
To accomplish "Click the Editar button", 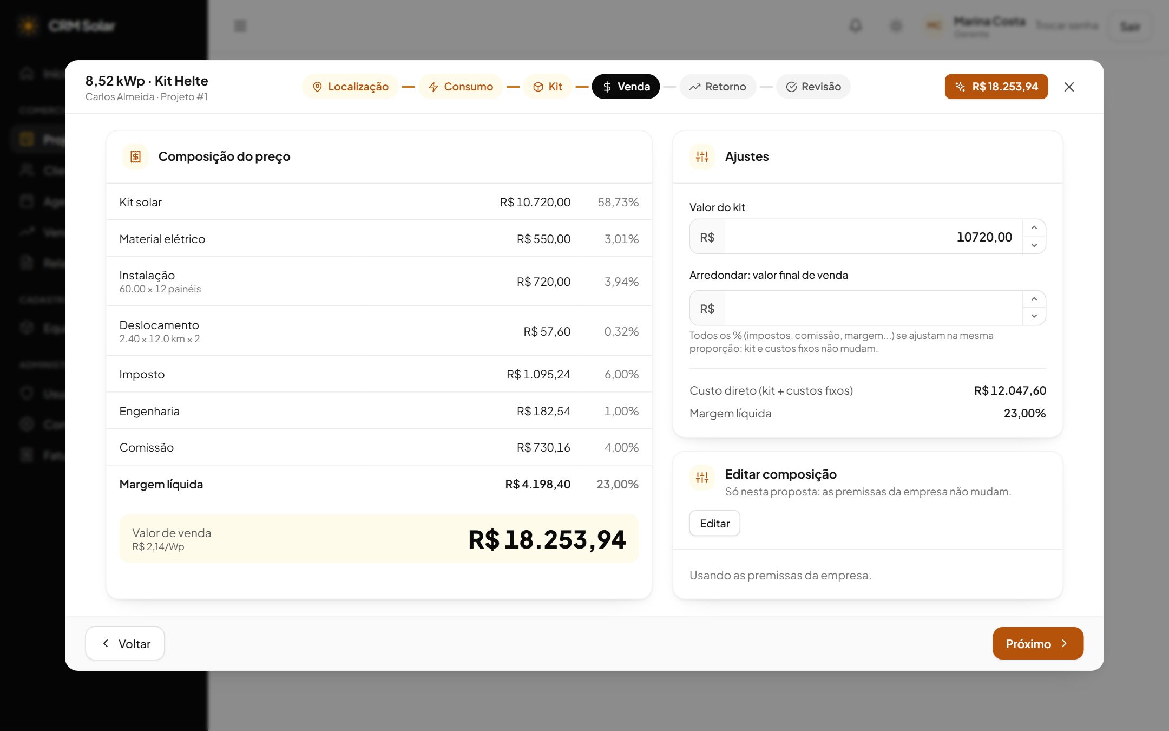I will (714, 523).
